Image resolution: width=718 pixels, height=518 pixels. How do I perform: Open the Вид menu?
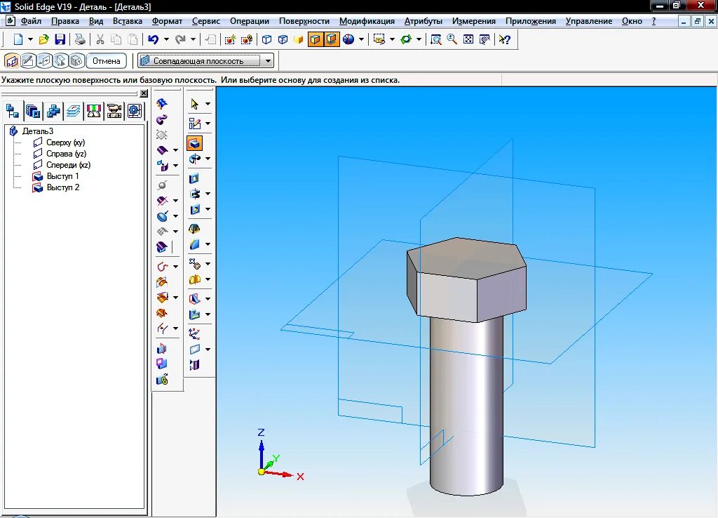click(95, 21)
